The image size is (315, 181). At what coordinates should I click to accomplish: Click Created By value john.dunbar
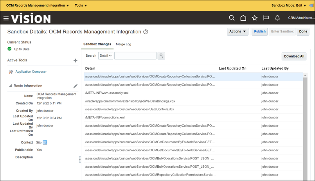coord(45,111)
